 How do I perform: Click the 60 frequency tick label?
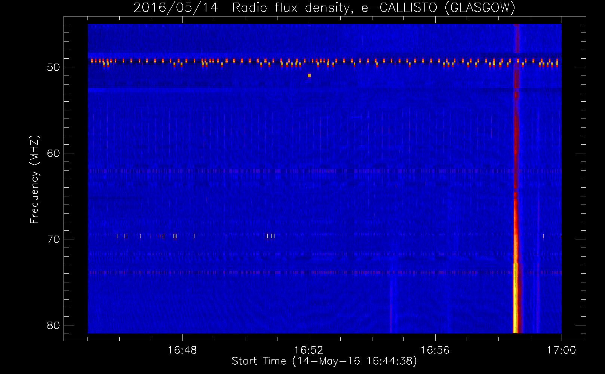tap(53, 153)
